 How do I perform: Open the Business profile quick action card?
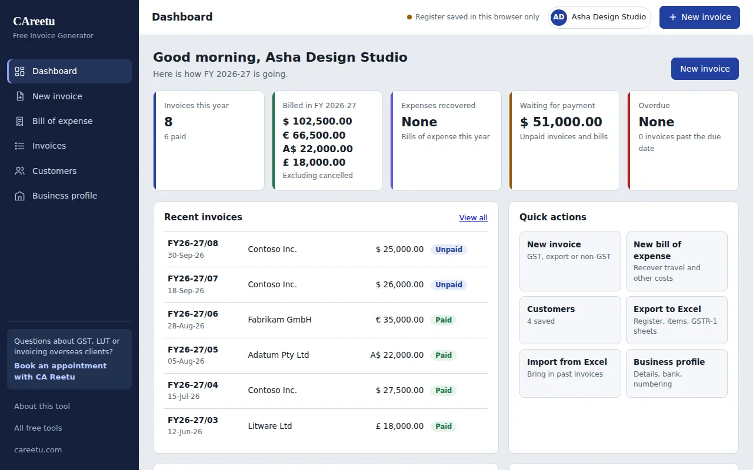tap(677, 373)
